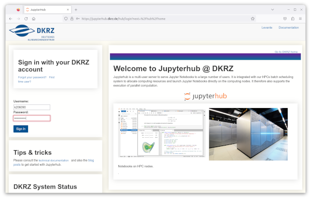
Task: Minimize the browser window
Action: point(289,9)
